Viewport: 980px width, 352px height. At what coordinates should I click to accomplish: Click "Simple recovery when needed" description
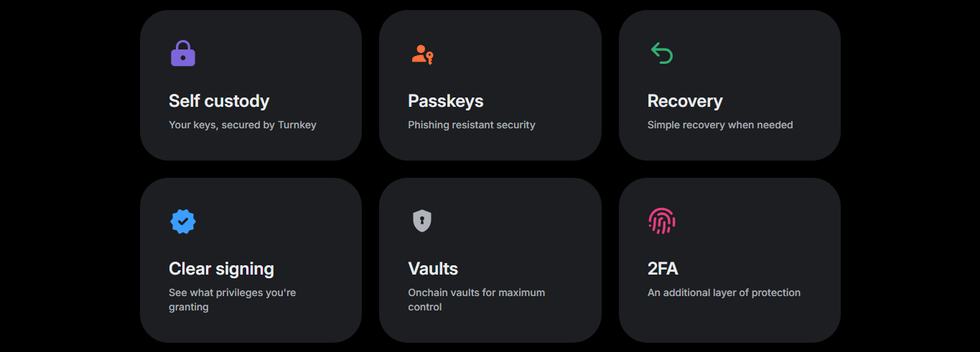click(x=720, y=125)
